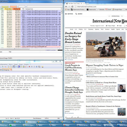Open the Opinion section link

[97, 29]
